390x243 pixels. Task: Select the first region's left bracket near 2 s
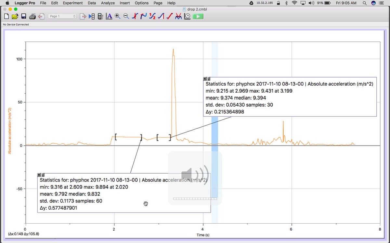(115, 137)
